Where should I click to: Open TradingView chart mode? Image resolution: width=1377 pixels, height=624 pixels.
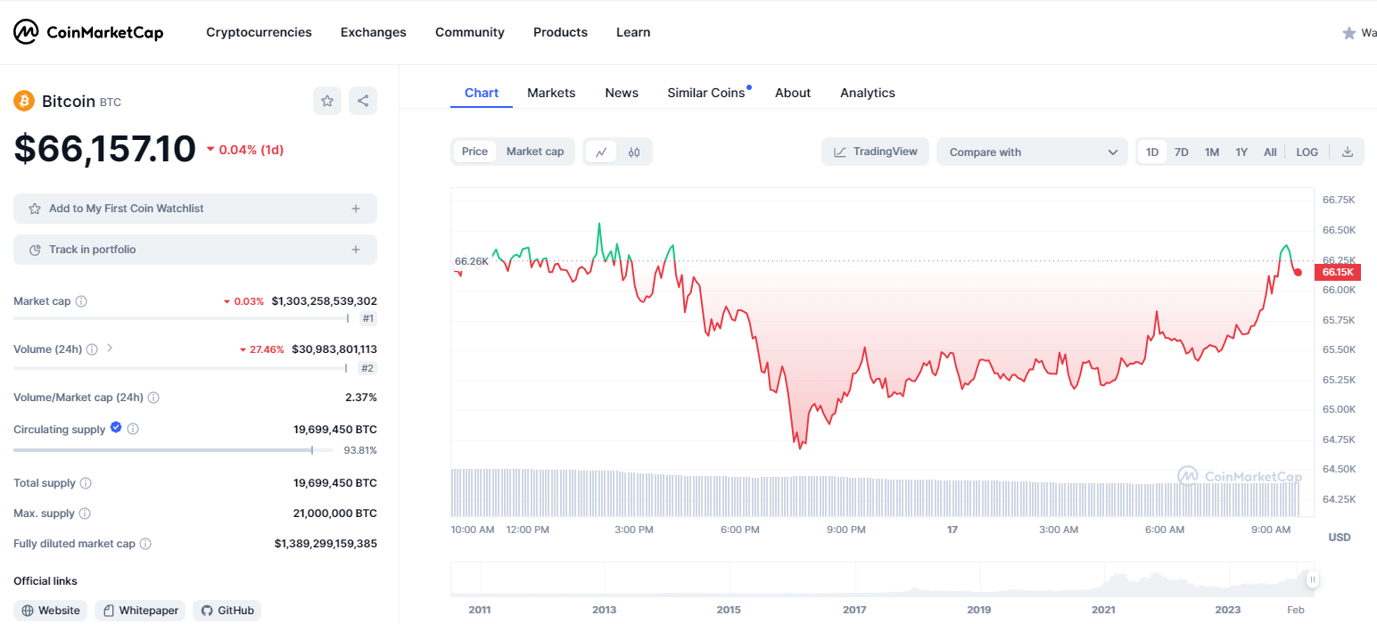pos(875,152)
